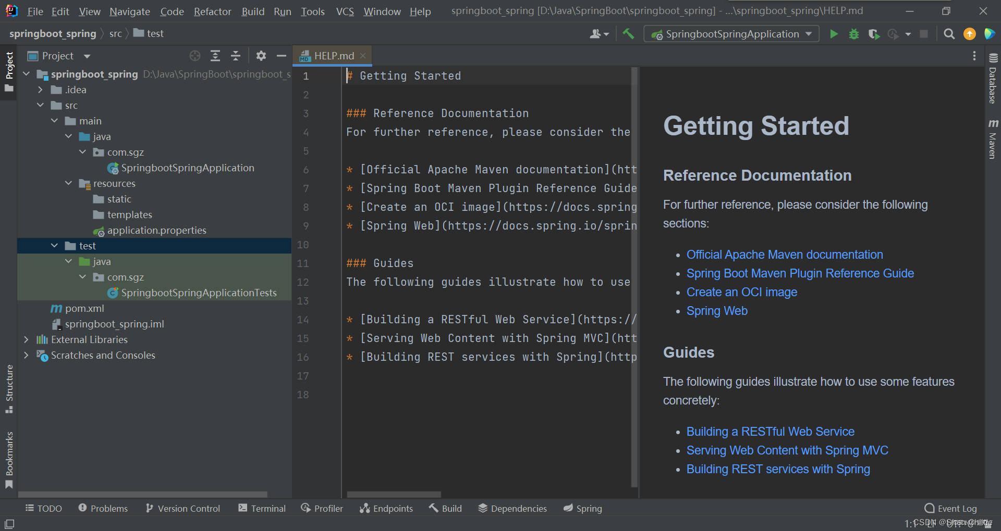This screenshot has height=531, width=1001.
Task: Collapse the main folder
Action: (55, 121)
